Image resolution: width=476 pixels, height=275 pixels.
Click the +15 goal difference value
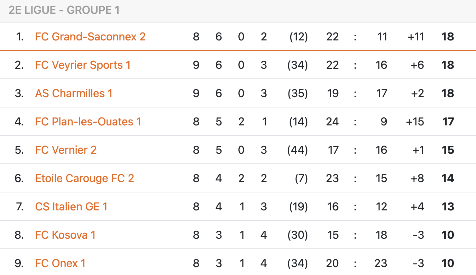coord(415,122)
